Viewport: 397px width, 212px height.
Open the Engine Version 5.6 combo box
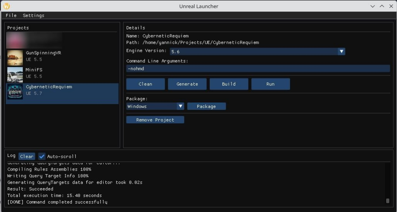pos(257,51)
